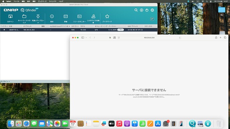
Task: Expand the Safari sidebar dropdown chevron
Action: click(x=86, y=38)
